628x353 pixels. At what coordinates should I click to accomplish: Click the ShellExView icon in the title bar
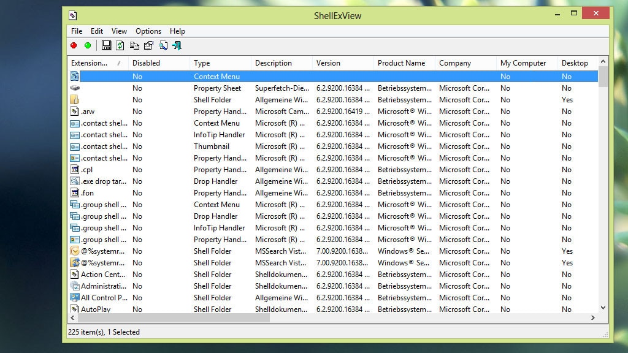point(73,15)
